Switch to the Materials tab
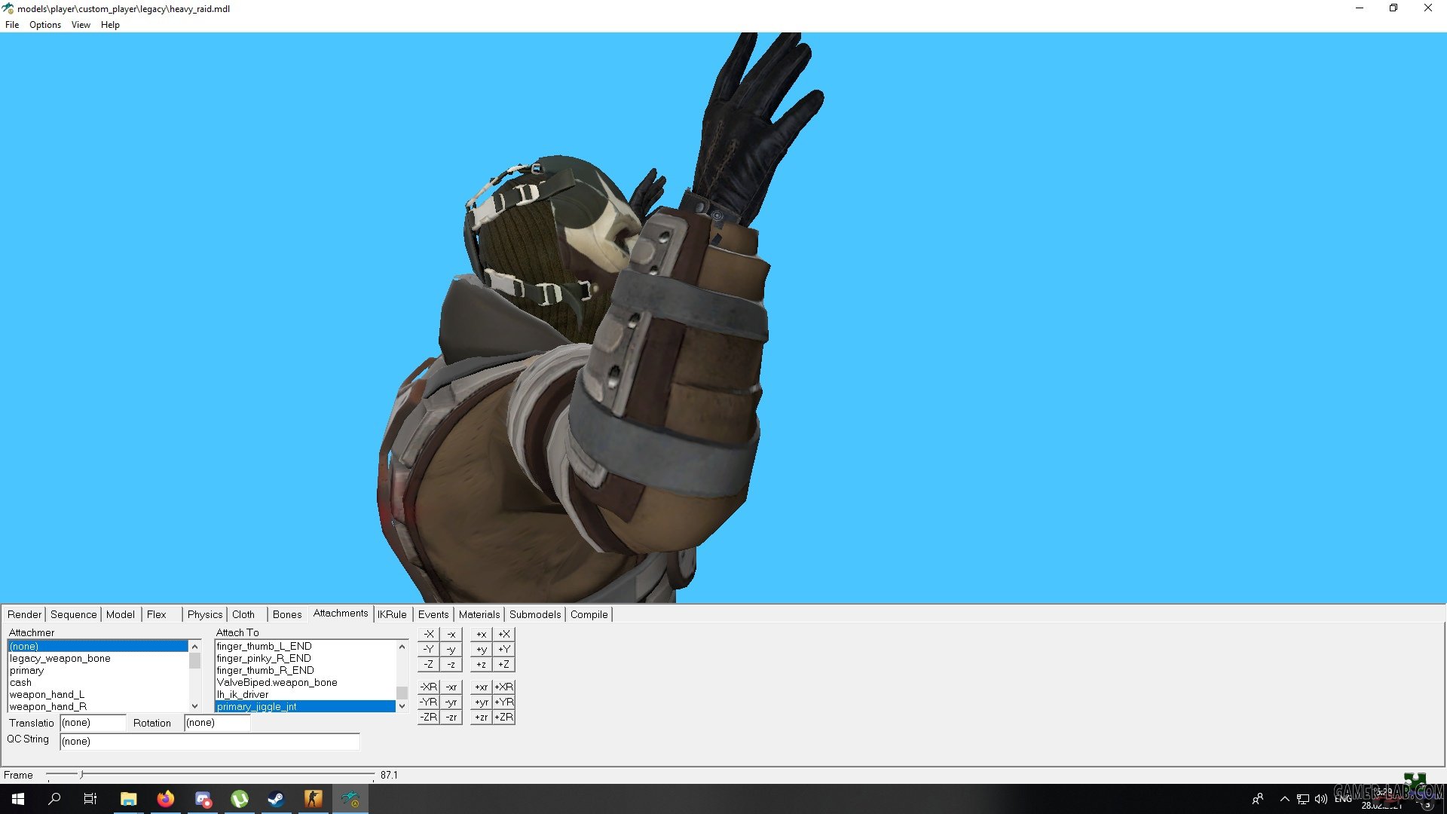Image resolution: width=1447 pixels, height=814 pixels. (x=479, y=615)
